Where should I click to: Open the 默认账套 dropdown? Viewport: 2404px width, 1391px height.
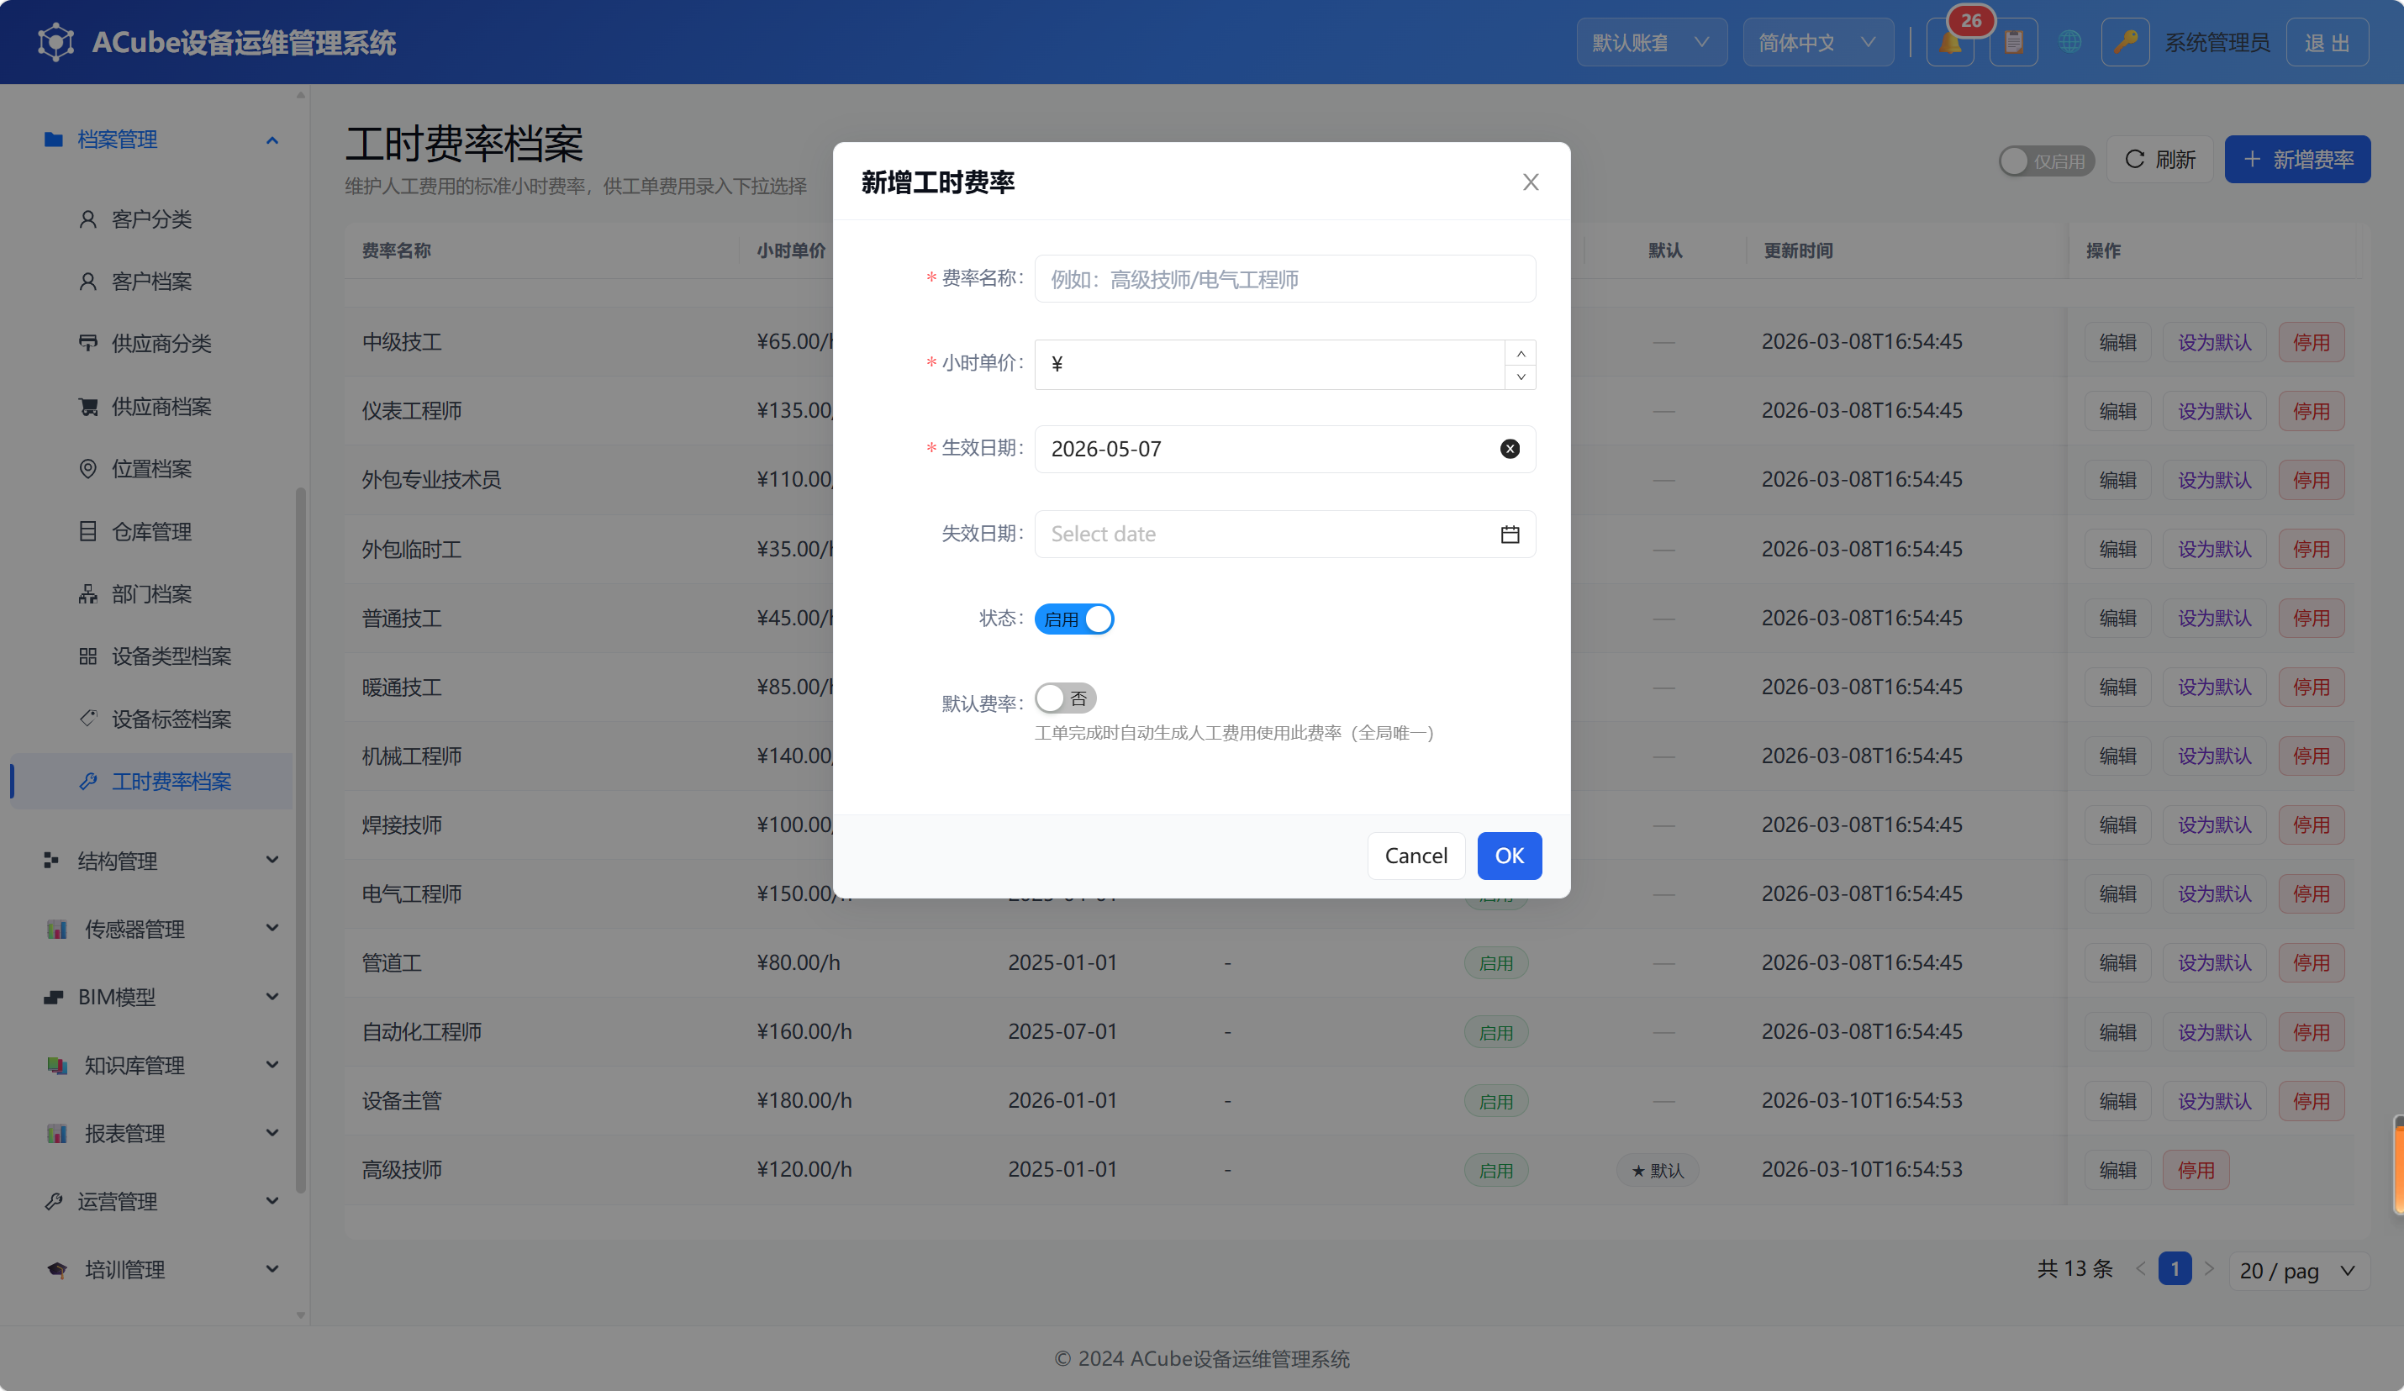(1652, 42)
